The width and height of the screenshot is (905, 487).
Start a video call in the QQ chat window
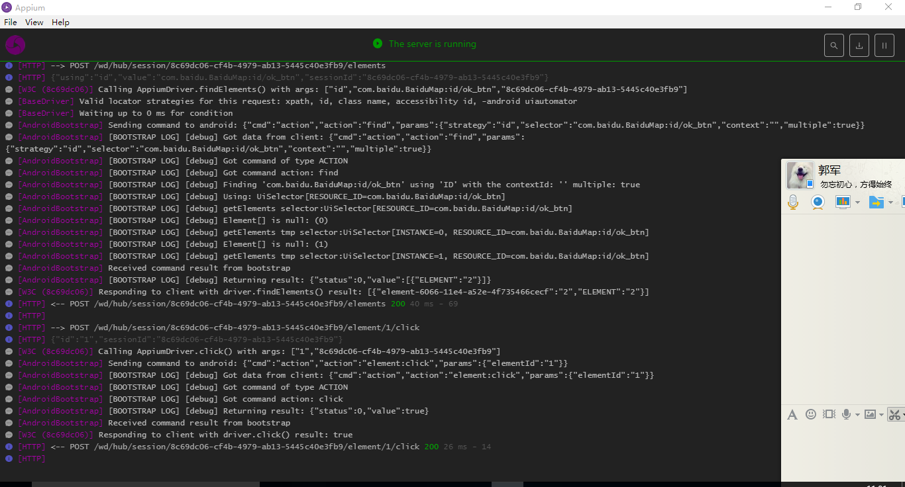coord(818,202)
